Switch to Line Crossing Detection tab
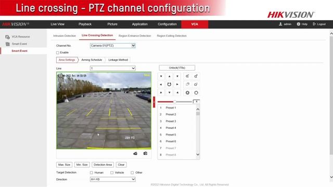The width and height of the screenshot is (333, 187). click(x=97, y=35)
